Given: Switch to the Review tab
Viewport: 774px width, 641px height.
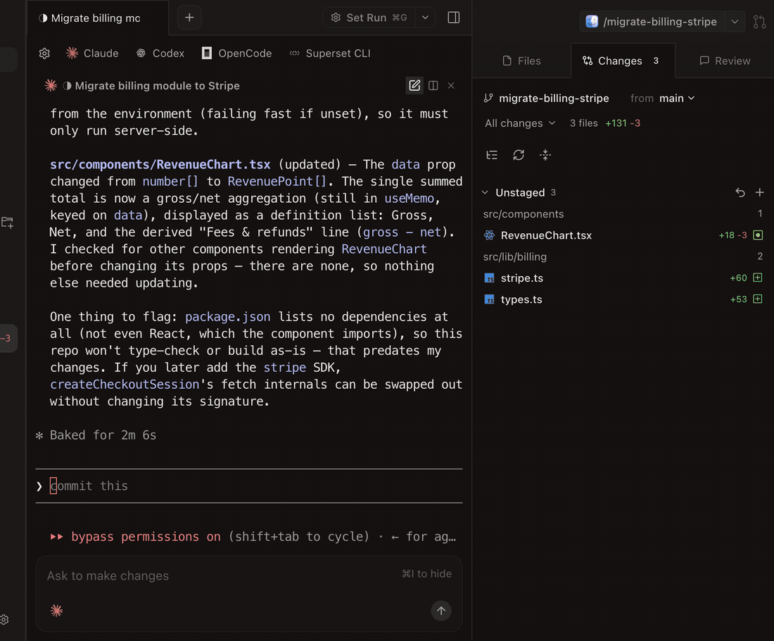Looking at the screenshot, I should [725, 61].
